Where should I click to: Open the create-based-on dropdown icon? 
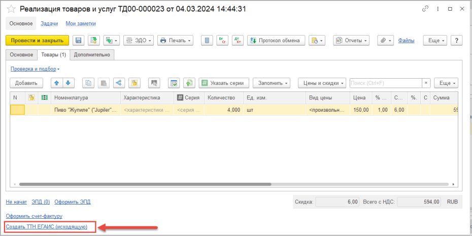coord(112,40)
